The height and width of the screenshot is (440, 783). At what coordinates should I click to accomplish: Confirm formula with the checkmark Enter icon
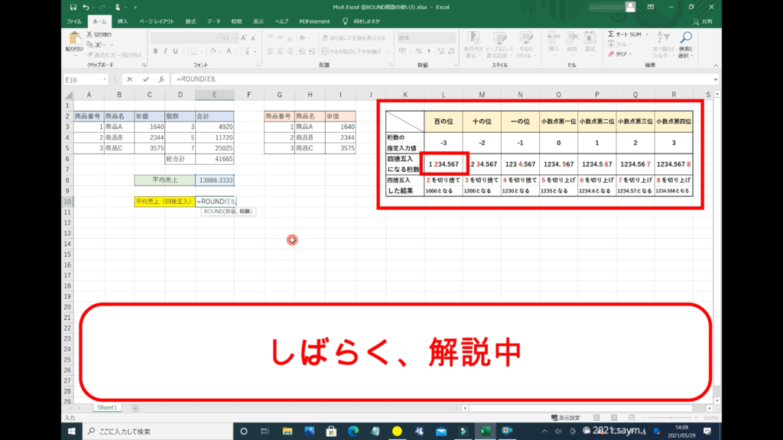coord(145,79)
